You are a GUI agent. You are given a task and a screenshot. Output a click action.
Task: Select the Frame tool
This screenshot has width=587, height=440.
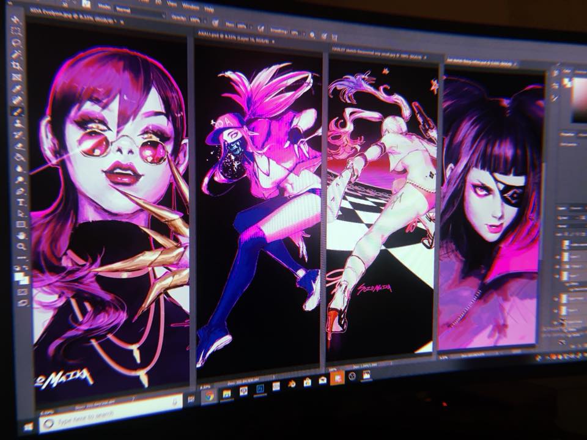pos(17,77)
